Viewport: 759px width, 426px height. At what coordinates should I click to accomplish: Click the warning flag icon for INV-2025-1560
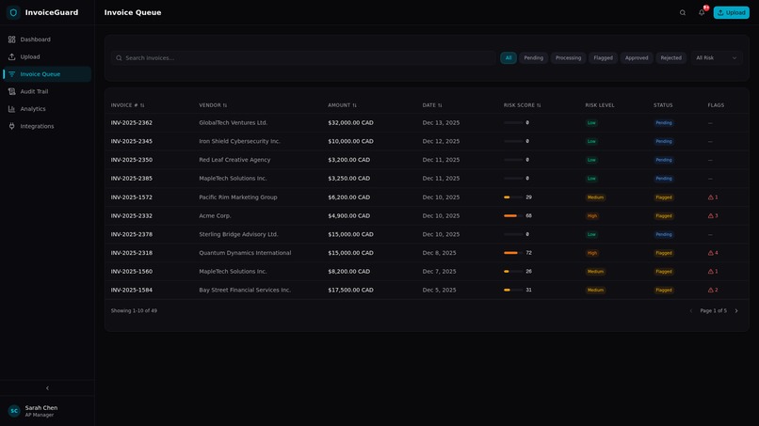[x=711, y=271]
